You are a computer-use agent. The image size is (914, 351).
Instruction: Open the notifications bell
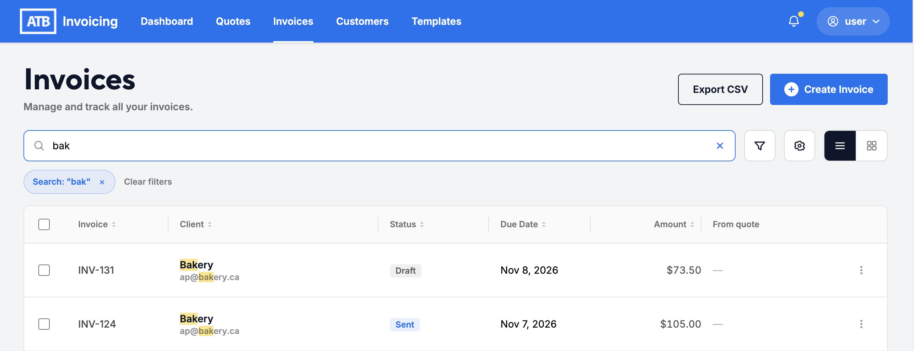(x=794, y=21)
